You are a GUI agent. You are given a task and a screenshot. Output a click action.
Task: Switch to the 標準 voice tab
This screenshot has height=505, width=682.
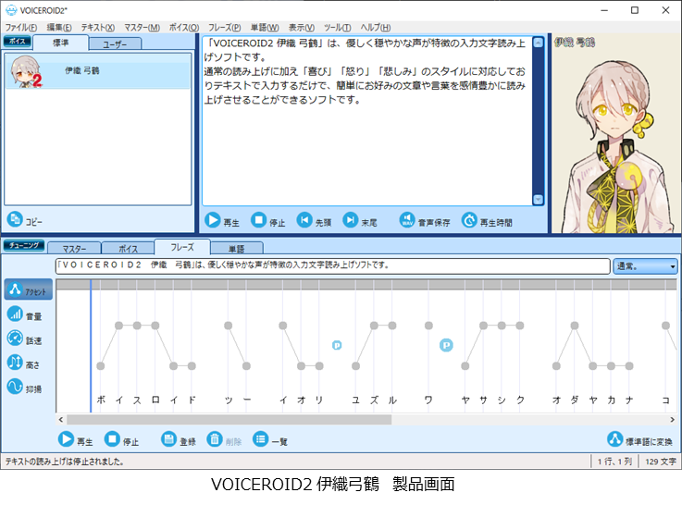click(60, 43)
